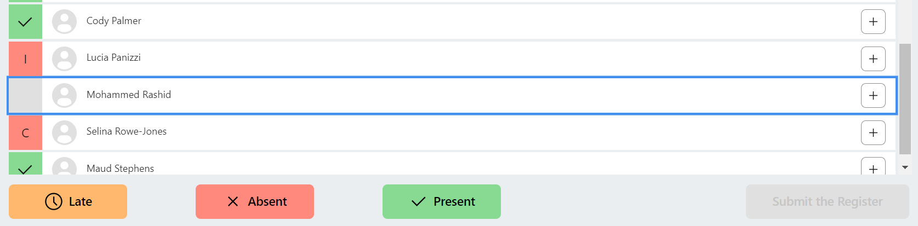This screenshot has width=918, height=226.
Task: Mark selected student as Absent
Action: 255,201
